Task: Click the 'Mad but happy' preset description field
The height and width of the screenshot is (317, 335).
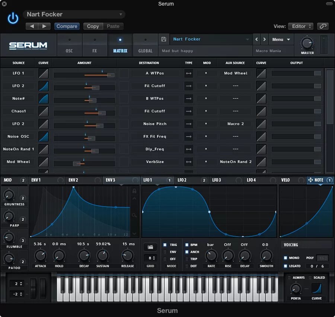Action: pos(205,51)
